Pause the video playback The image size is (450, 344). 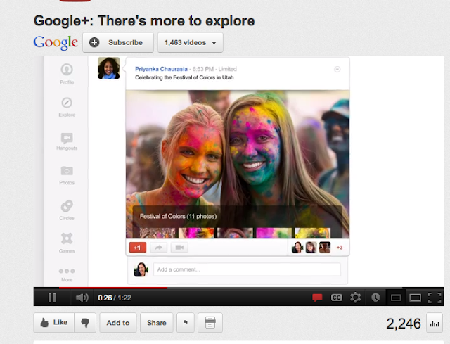(x=52, y=298)
